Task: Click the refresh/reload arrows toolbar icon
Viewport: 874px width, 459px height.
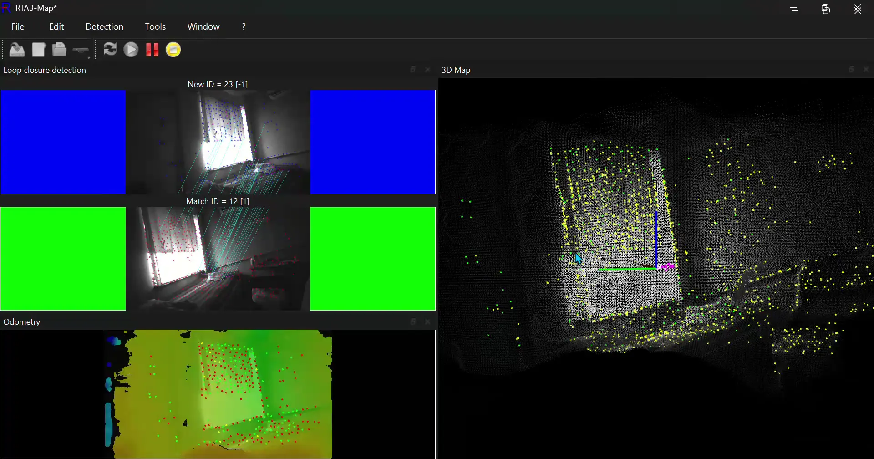Action: pos(110,49)
